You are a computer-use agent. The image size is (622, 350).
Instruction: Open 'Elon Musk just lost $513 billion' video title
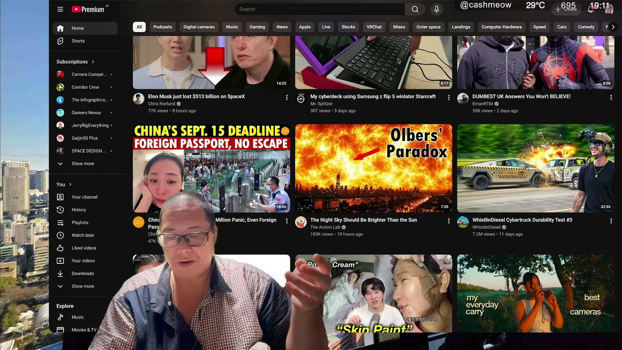point(196,97)
